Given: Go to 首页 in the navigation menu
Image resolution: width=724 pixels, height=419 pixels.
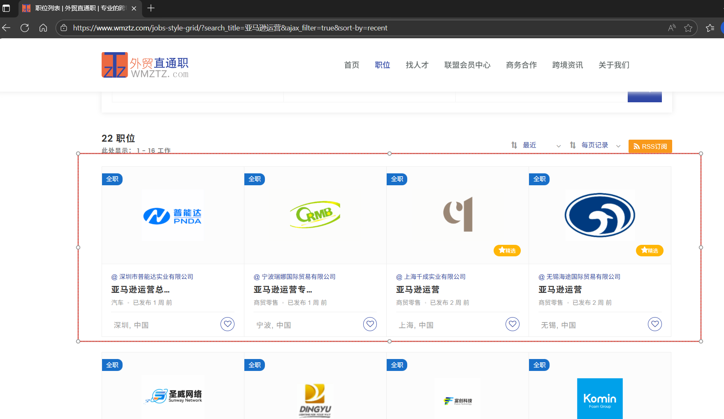Looking at the screenshot, I should 352,65.
